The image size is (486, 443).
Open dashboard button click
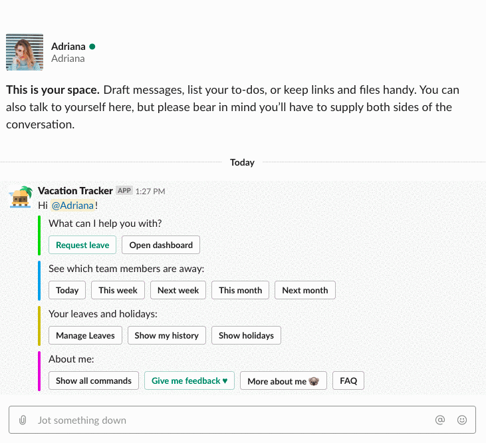click(x=161, y=245)
